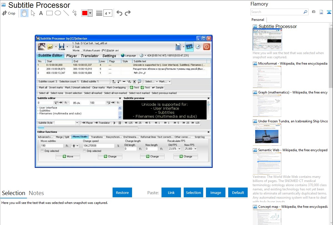Viewport: 333px width, 225px height.
Task: Click the Crop tool
Action: click(9, 13)
